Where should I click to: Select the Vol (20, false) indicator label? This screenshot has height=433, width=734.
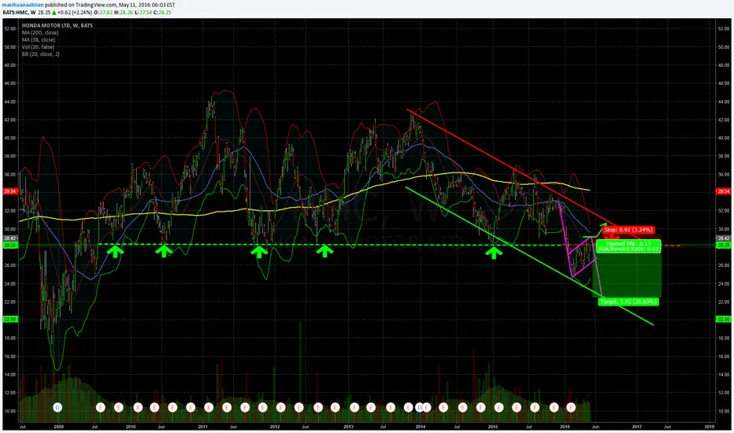point(38,46)
